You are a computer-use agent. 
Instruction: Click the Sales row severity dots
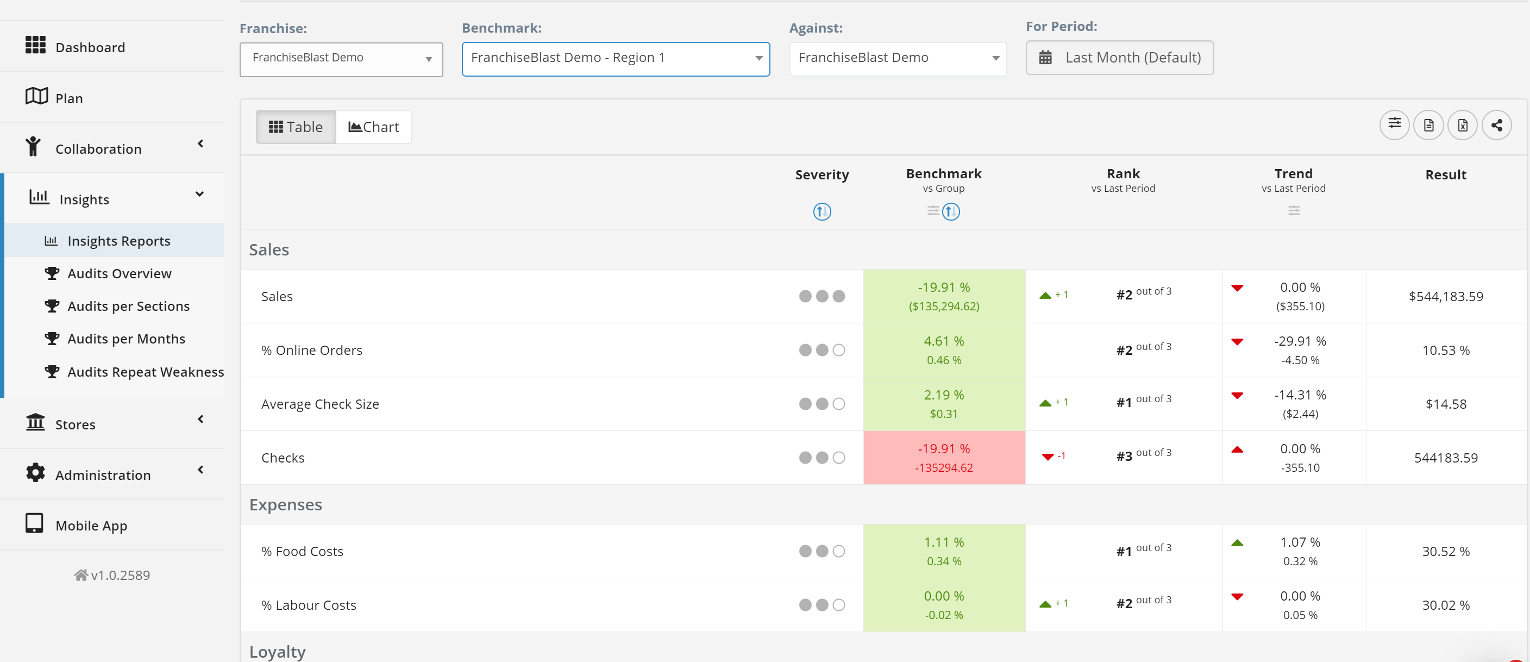pos(822,296)
